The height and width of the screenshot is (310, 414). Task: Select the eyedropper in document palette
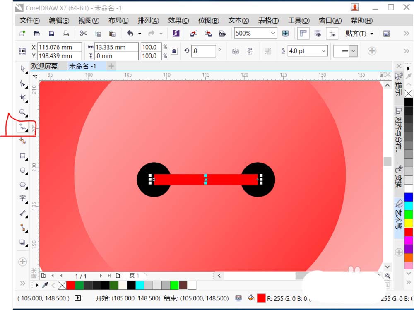46,285
